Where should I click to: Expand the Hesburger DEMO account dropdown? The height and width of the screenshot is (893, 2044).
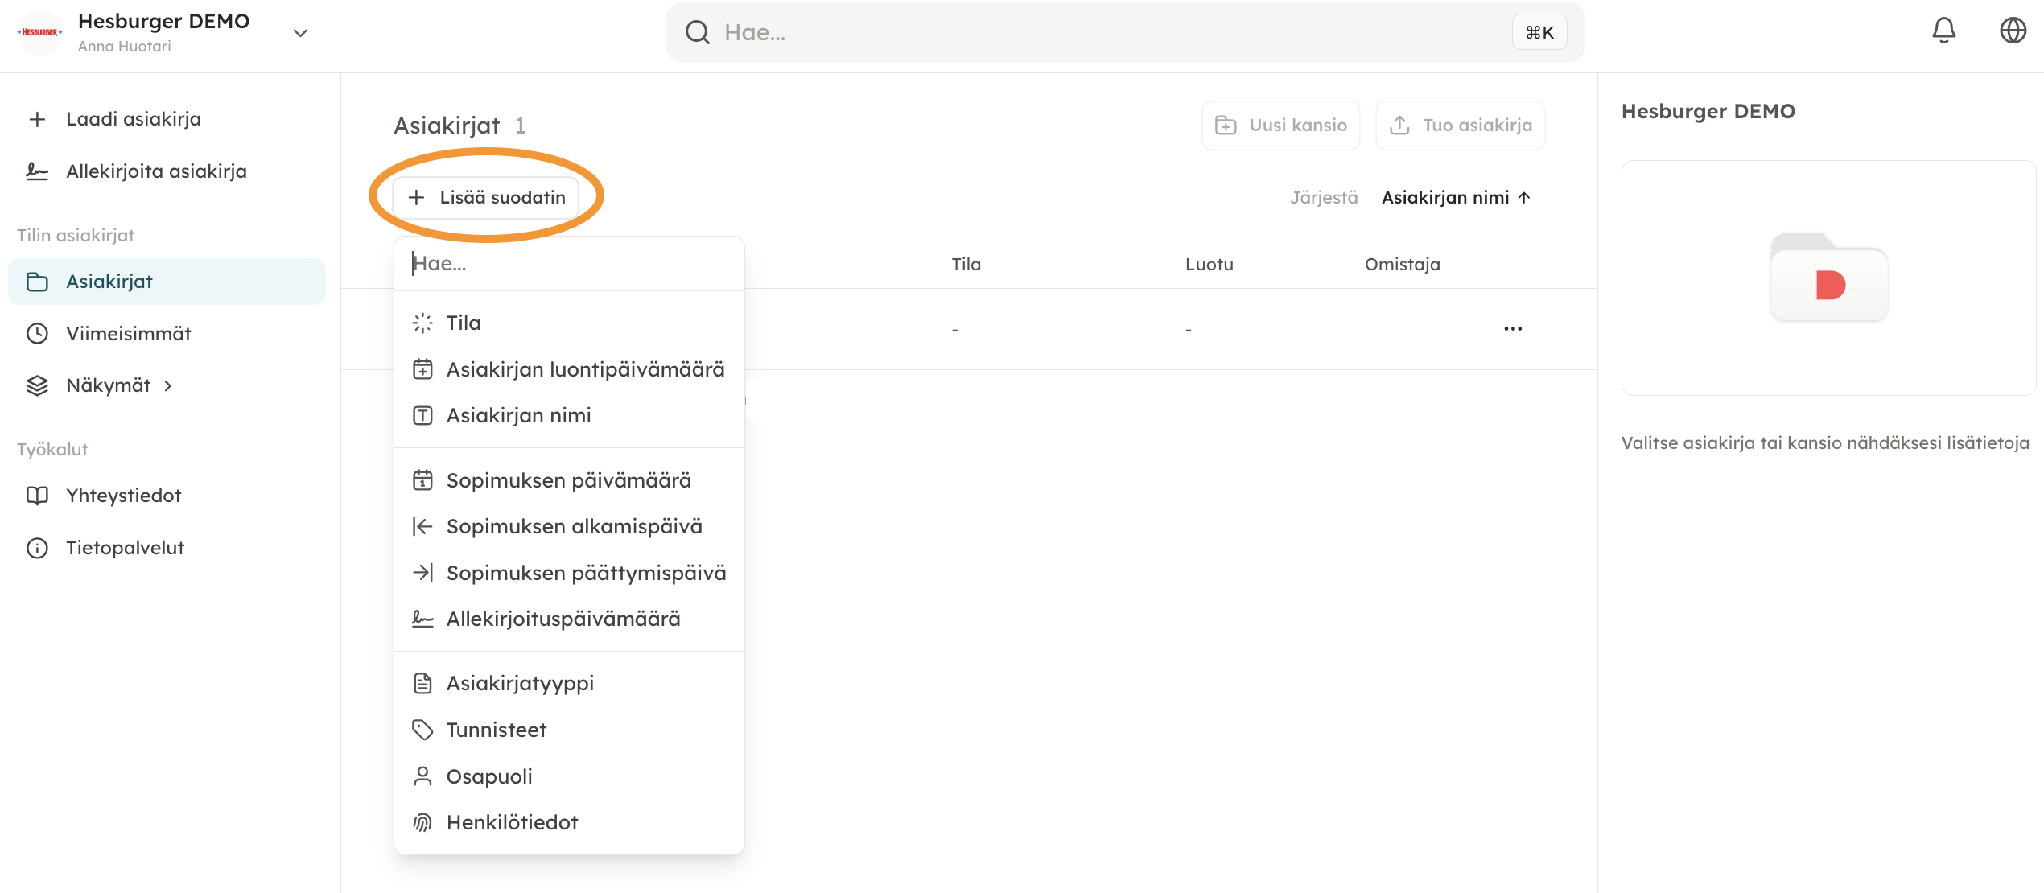tap(300, 33)
